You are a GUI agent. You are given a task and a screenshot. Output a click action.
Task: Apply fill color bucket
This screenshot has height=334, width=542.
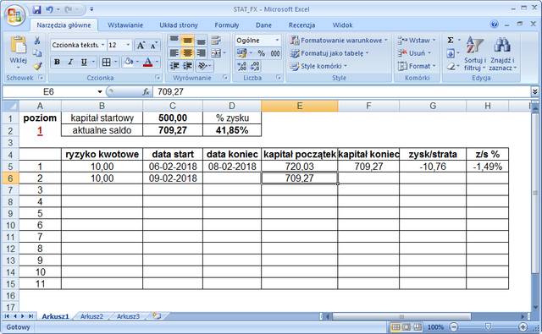[x=129, y=62]
